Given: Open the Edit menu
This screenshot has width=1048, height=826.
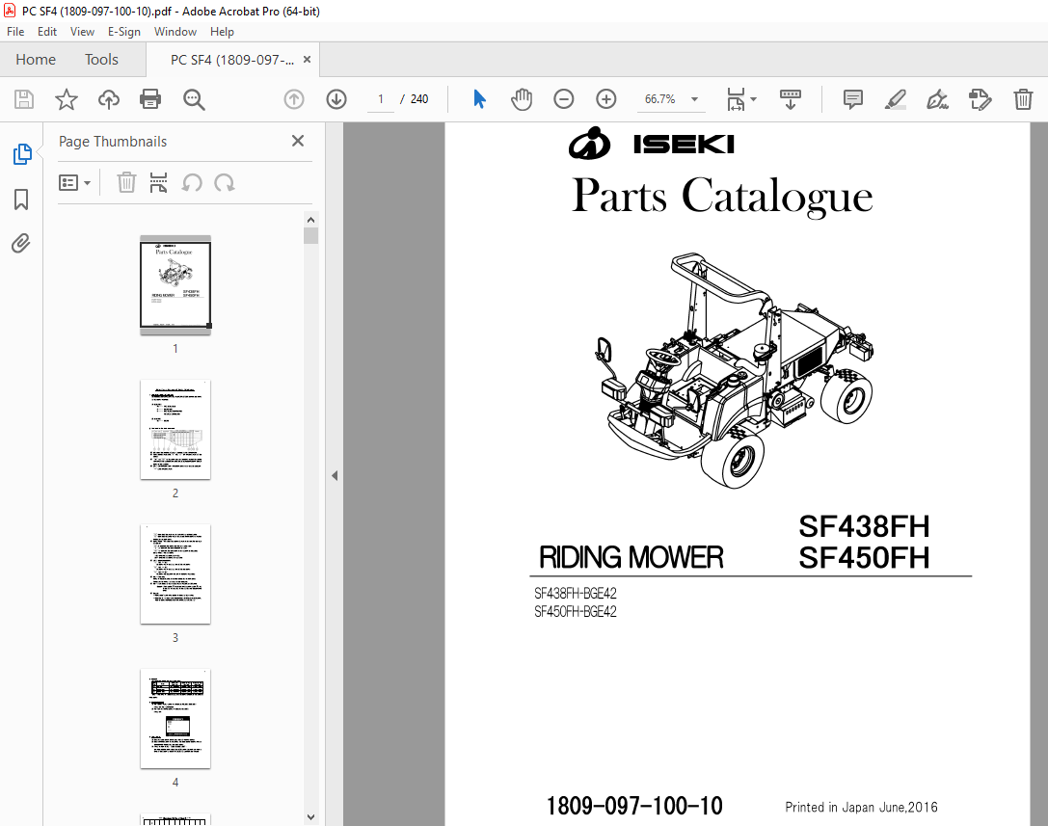Looking at the screenshot, I should (47, 32).
